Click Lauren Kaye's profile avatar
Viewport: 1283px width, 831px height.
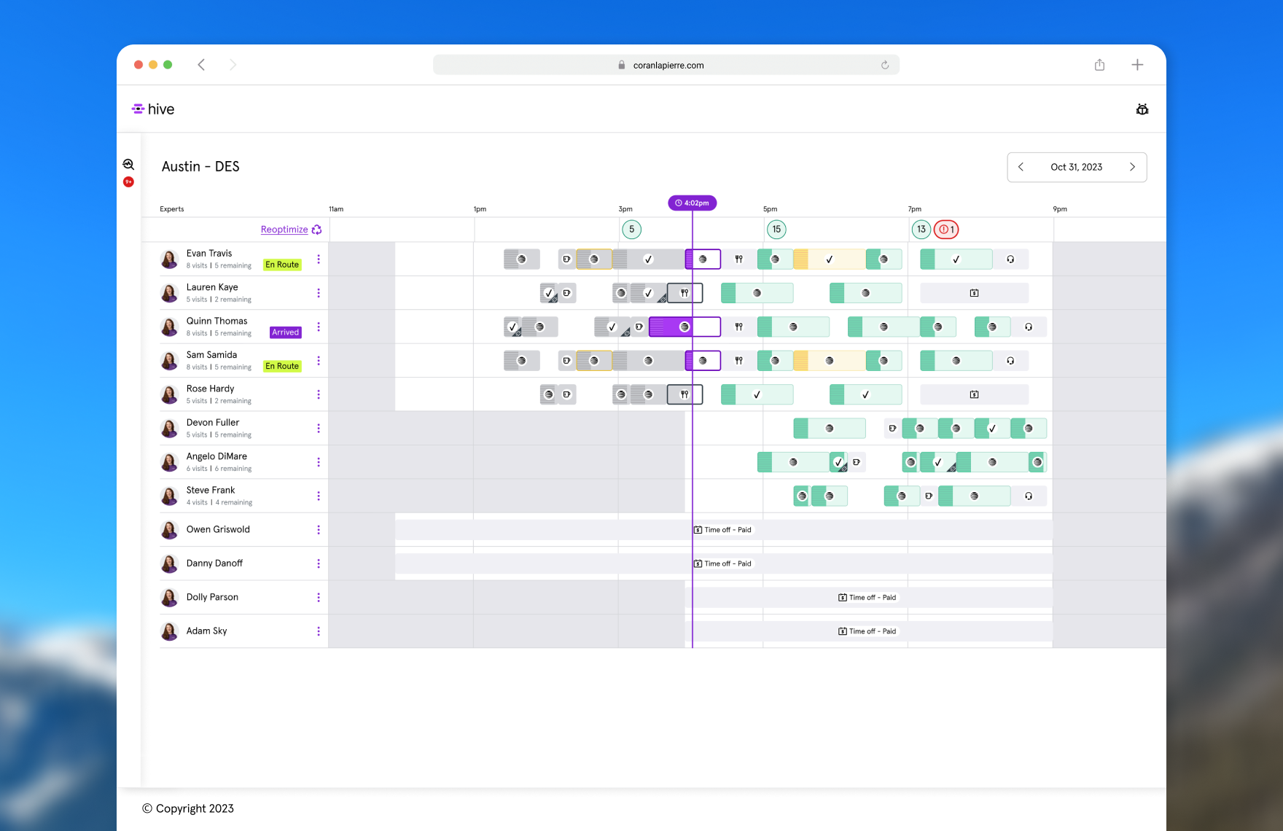170,293
